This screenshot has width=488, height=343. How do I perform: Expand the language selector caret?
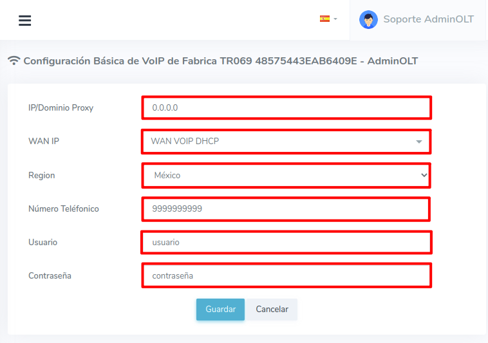335,19
